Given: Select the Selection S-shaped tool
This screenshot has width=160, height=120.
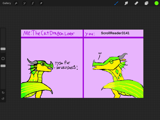Looking at the screenshot, I should click(x=33, y=3).
